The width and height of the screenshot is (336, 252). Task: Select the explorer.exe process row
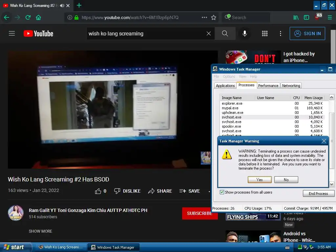click(272, 103)
